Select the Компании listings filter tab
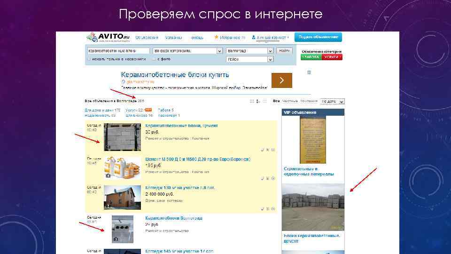This screenshot has height=254, width=451. [x=309, y=101]
